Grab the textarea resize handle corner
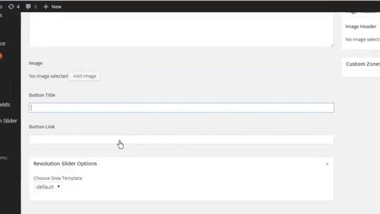 tap(332, 45)
